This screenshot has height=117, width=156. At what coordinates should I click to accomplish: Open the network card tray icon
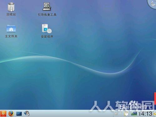click(x=134, y=114)
